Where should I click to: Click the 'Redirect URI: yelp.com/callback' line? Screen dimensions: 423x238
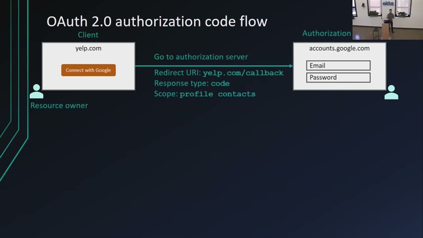point(219,73)
